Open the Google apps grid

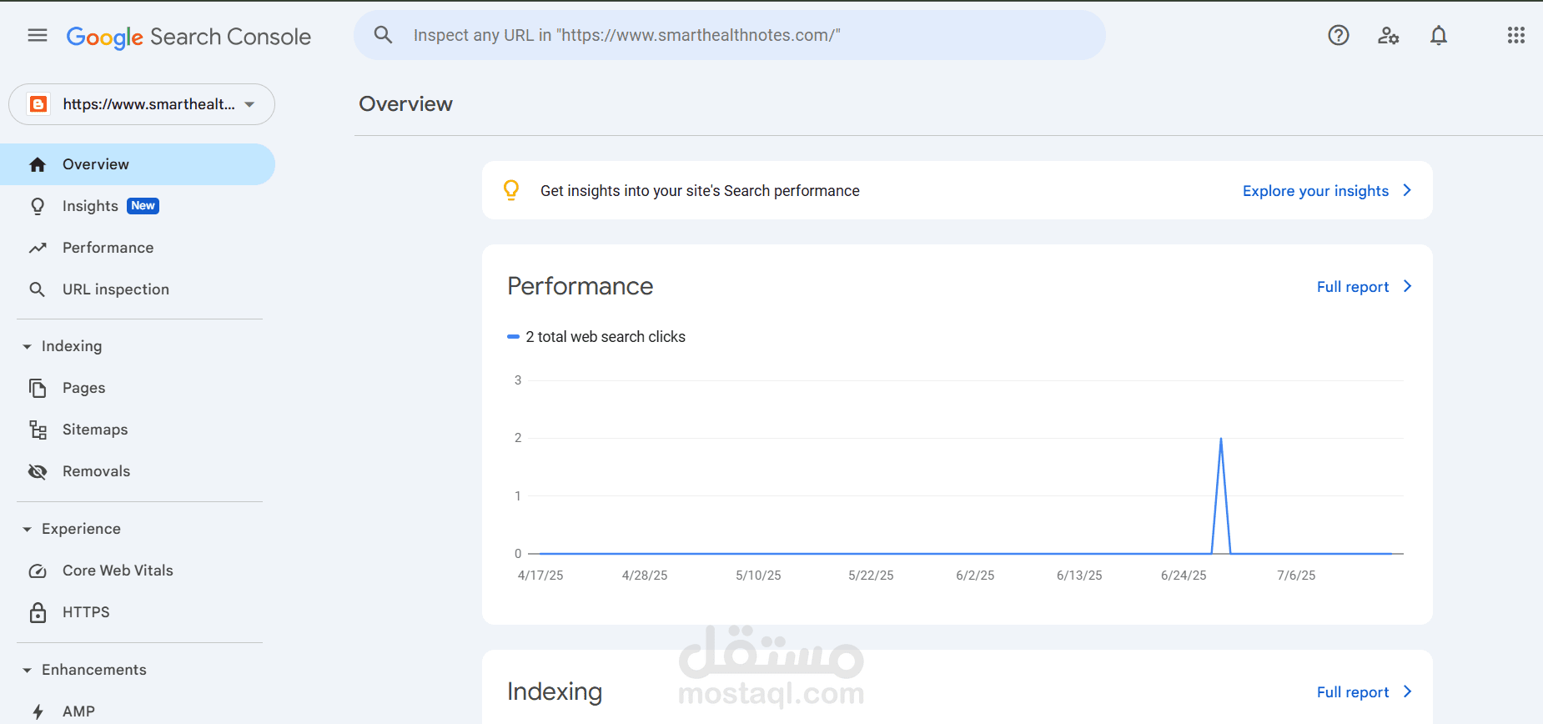(1516, 35)
